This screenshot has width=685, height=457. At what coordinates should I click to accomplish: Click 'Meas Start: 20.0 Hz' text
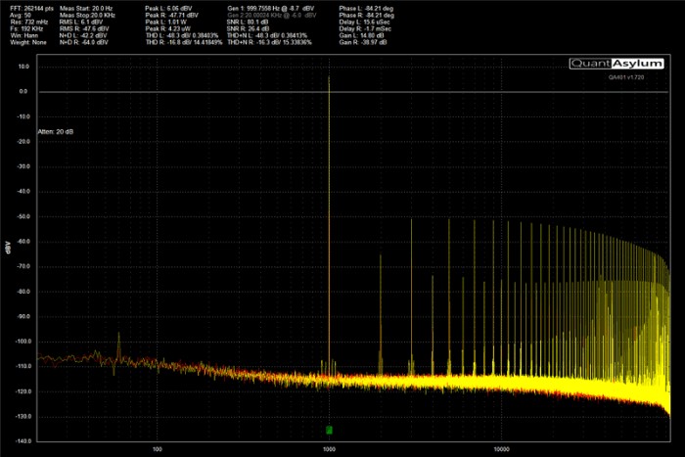tap(86, 8)
